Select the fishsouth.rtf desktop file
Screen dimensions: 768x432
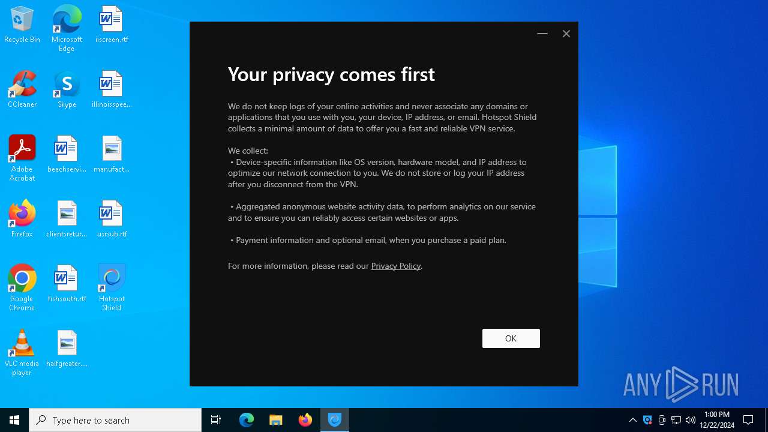(67, 284)
